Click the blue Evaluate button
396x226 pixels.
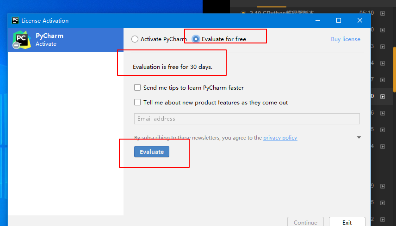152,152
